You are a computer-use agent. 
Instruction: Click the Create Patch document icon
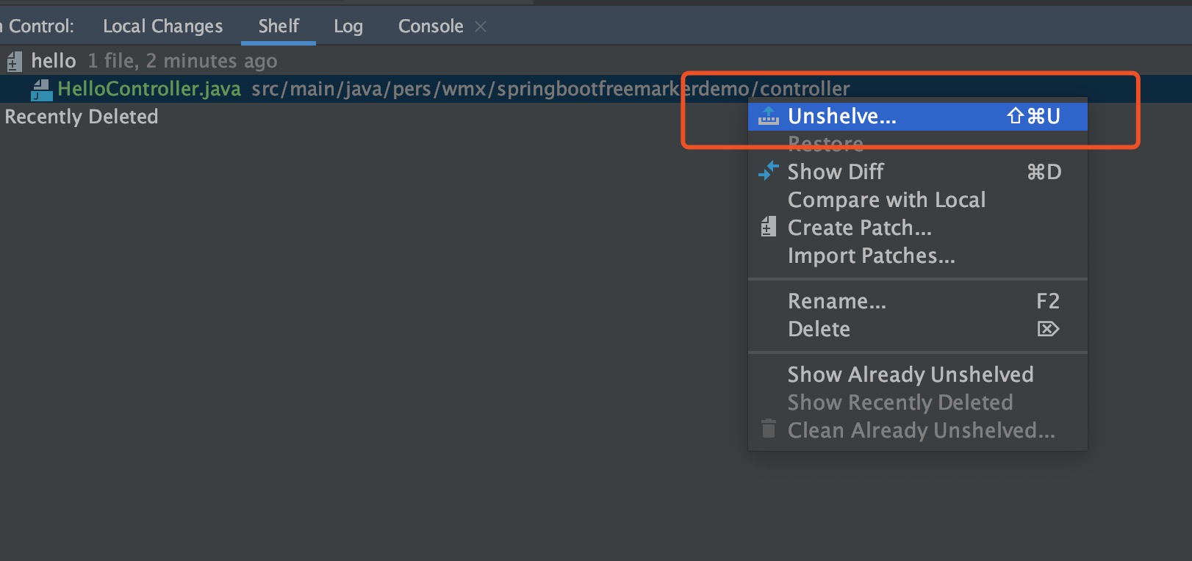pyautogui.click(x=768, y=228)
